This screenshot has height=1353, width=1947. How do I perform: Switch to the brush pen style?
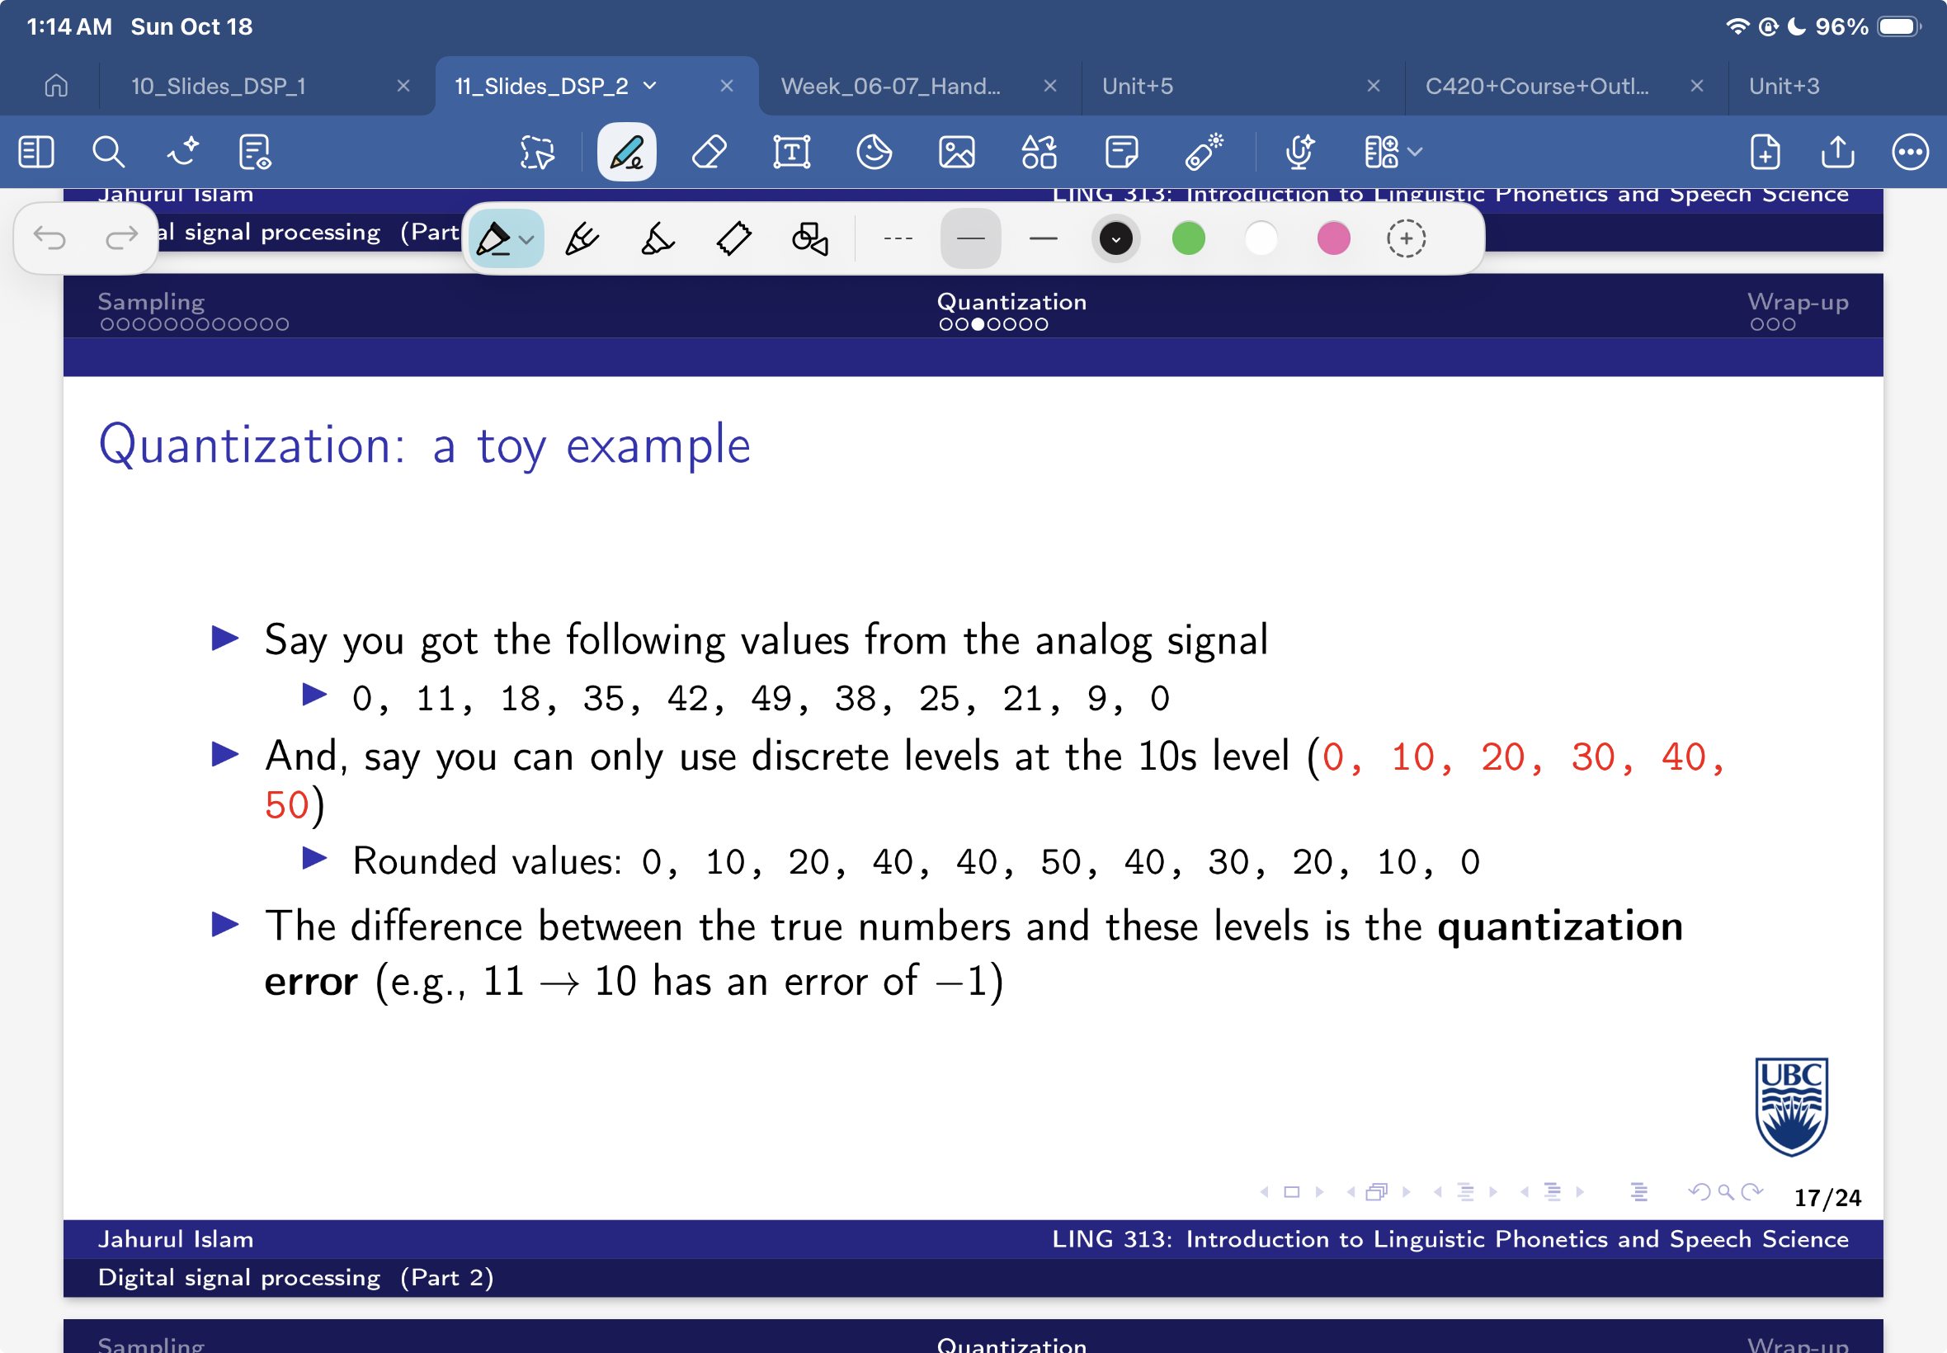coord(582,239)
